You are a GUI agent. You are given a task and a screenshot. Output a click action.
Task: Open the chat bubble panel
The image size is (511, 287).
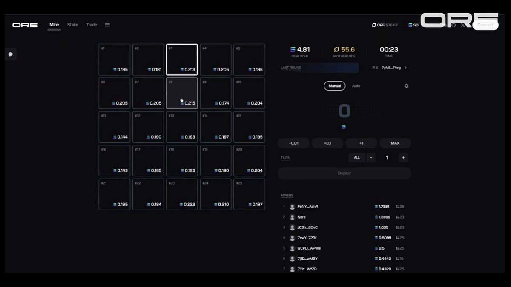(11, 54)
